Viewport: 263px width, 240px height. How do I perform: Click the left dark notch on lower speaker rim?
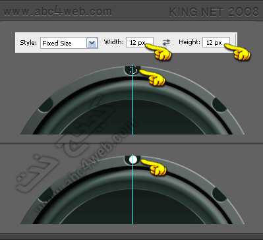click(x=46, y=195)
